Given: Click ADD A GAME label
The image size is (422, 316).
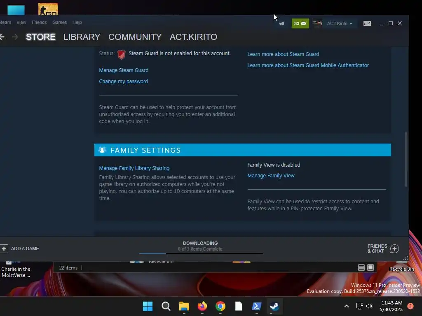Looking at the screenshot, I should tap(25, 249).
